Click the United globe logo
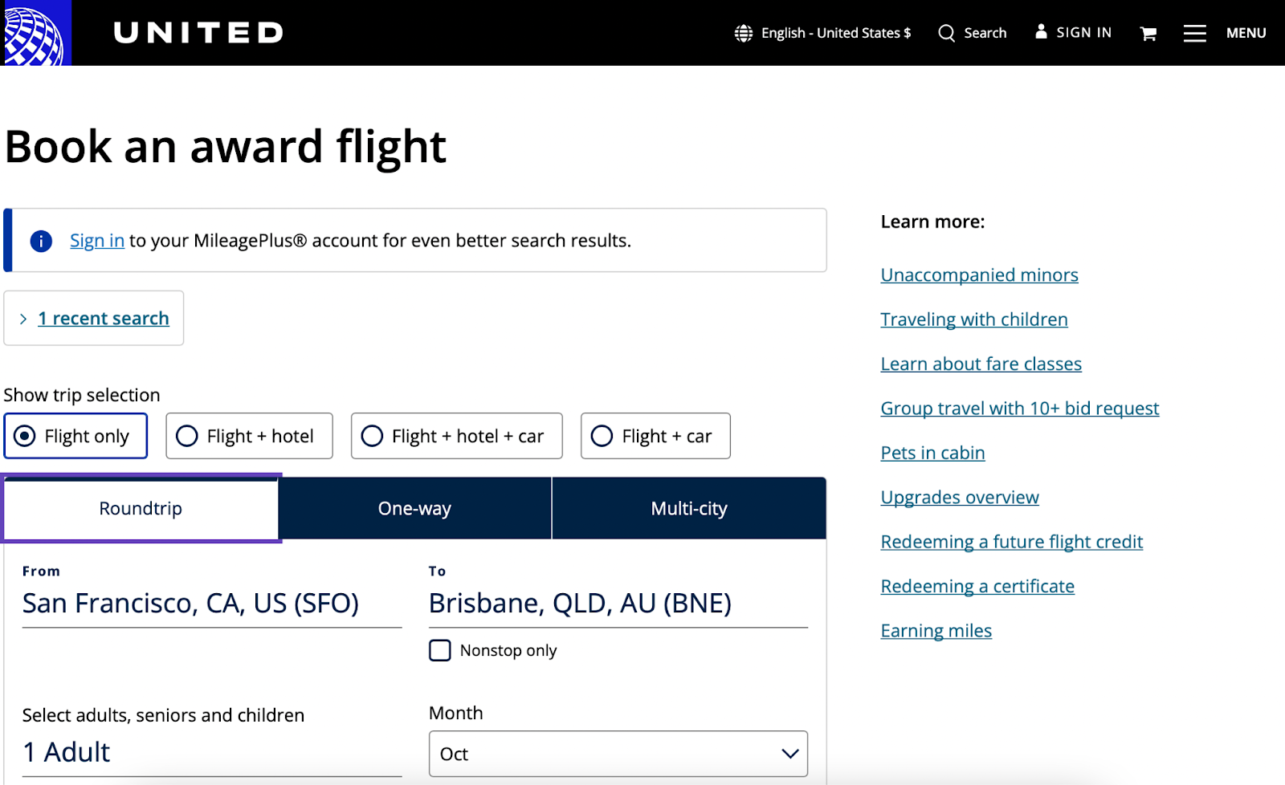Image resolution: width=1285 pixels, height=785 pixels. (35, 33)
